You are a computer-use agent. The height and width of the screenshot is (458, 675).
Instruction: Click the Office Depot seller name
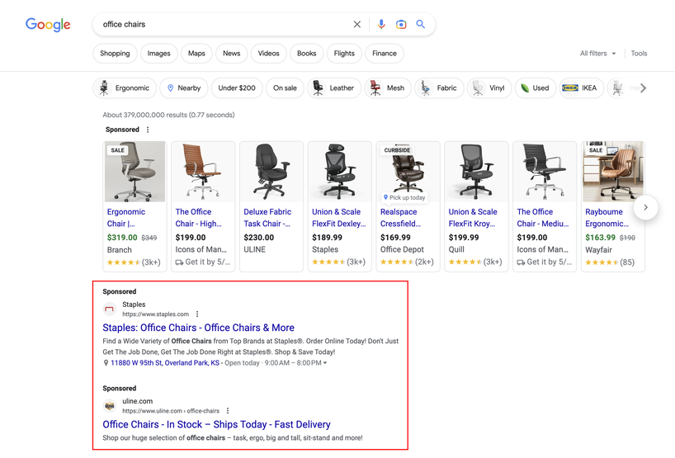[x=402, y=250]
